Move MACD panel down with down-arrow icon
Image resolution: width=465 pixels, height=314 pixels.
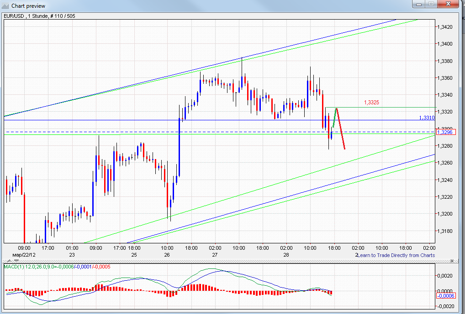16,261
